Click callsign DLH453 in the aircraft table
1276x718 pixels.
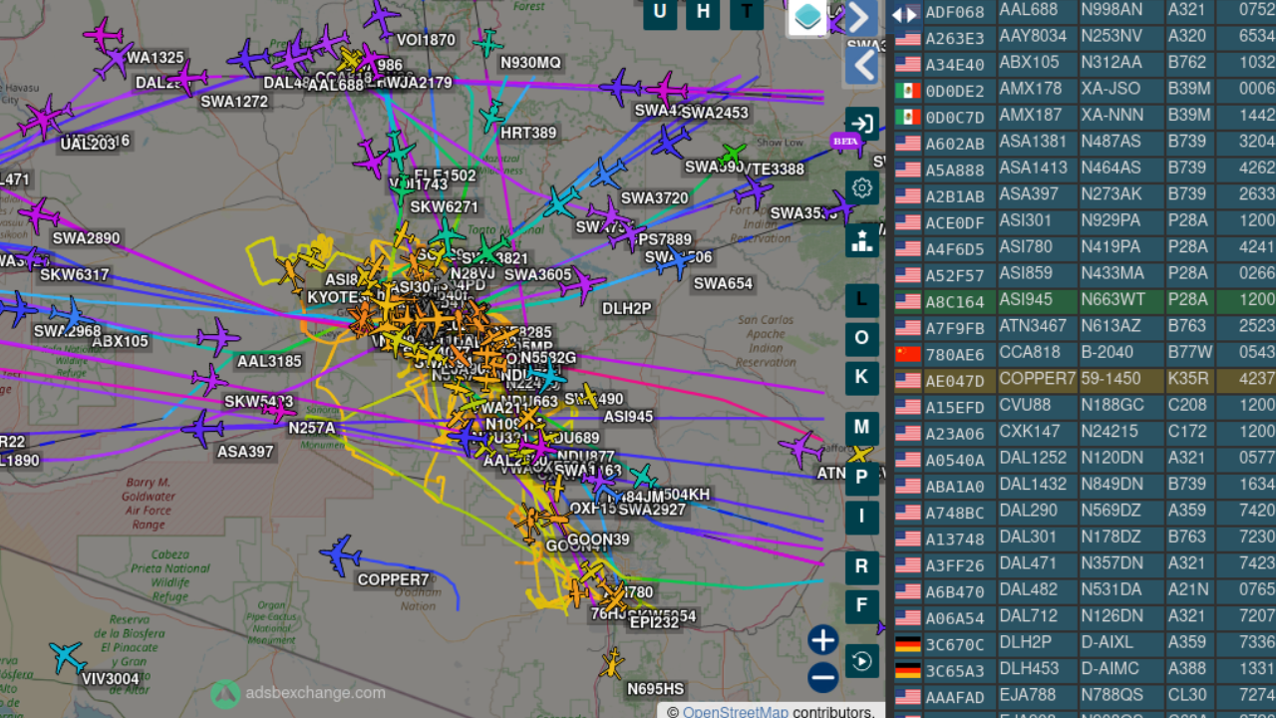1030,670
